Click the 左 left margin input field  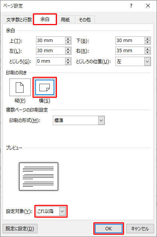pos(51,51)
